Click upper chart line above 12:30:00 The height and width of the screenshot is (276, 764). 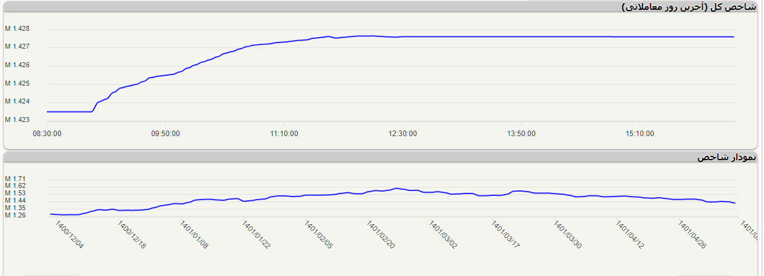(x=403, y=36)
